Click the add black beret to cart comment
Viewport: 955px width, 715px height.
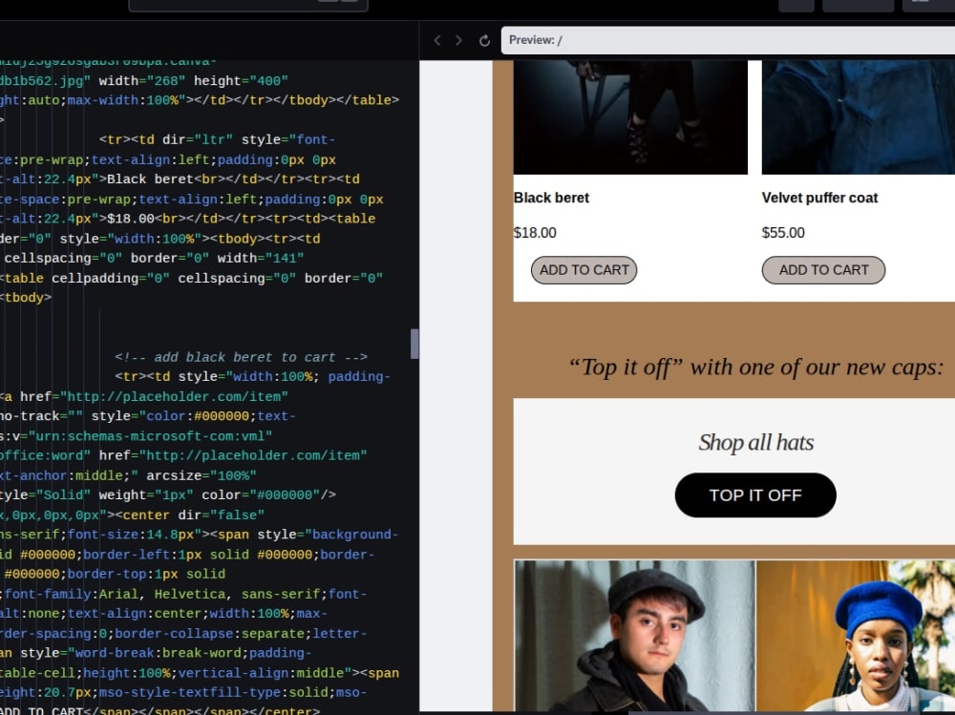click(242, 357)
